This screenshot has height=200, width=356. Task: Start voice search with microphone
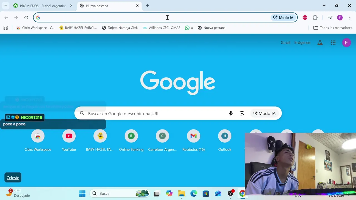231,113
